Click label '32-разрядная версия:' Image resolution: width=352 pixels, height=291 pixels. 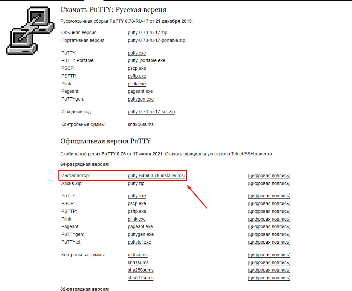click(85, 289)
